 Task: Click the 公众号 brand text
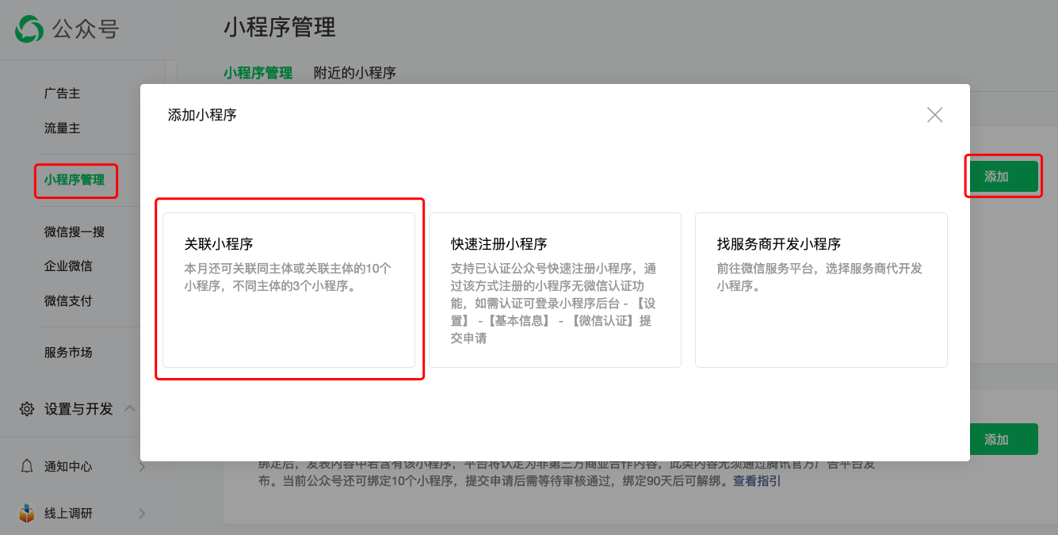point(86,30)
